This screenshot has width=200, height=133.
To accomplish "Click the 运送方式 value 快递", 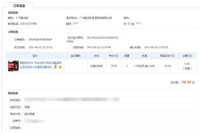I will 27,107.
